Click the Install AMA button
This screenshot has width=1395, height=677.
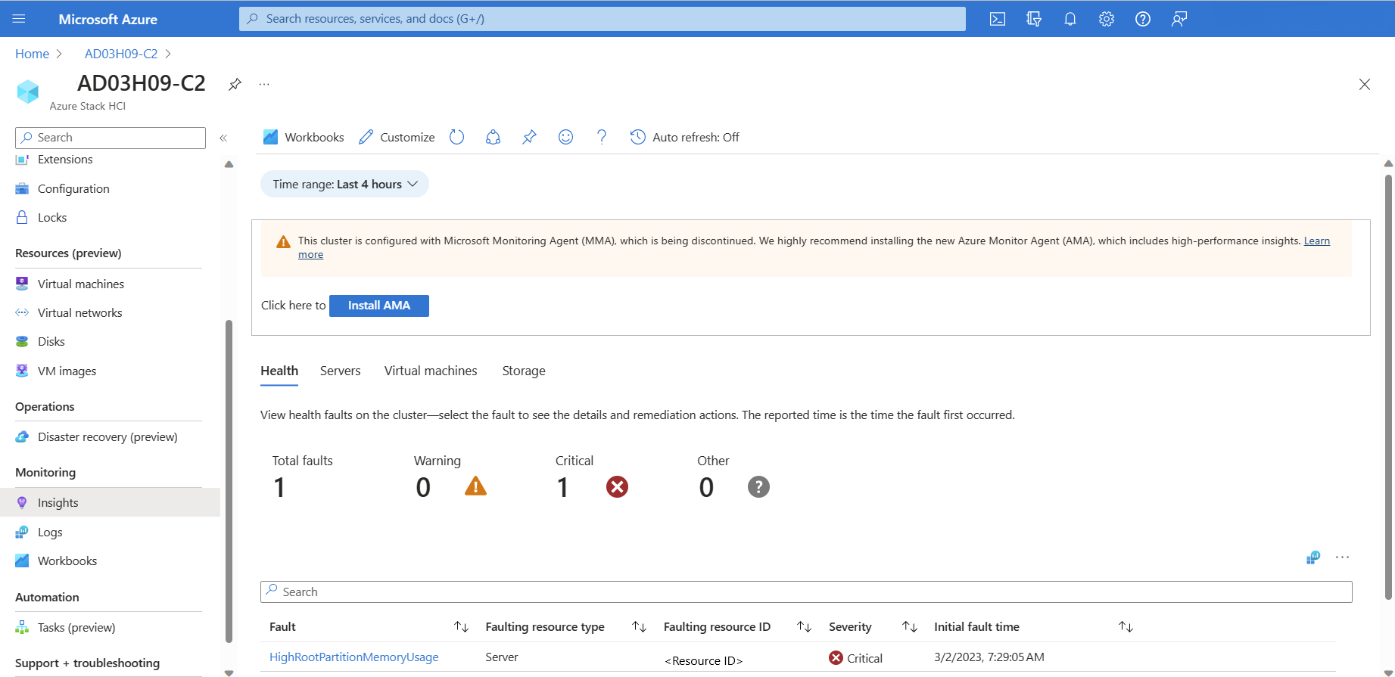(379, 306)
